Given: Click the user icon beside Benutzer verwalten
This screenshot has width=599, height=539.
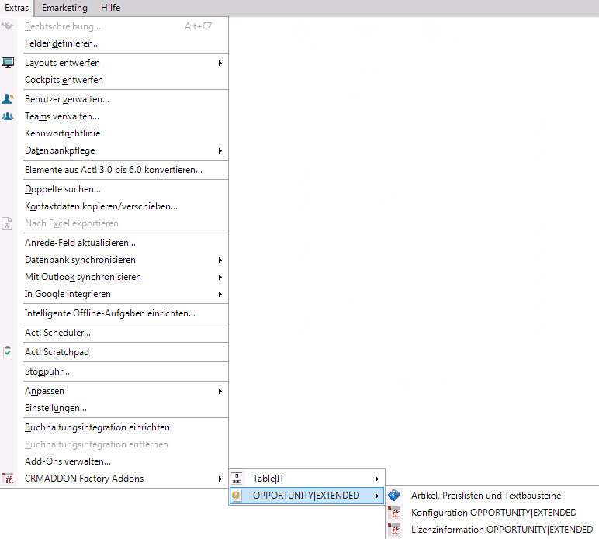Looking at the screenshot, I should (8, 99).
